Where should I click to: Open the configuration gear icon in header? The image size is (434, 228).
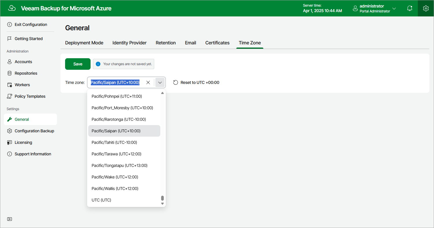(x=426, y=8)
